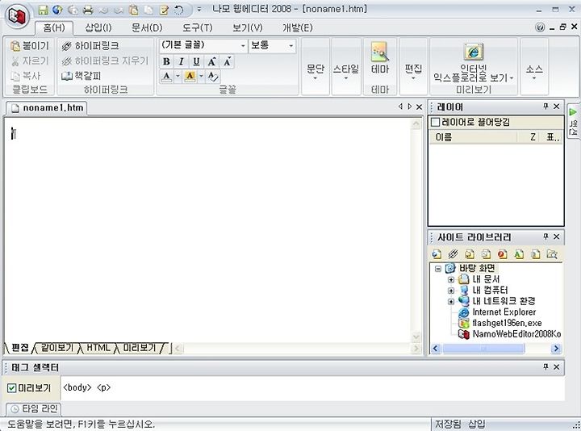Image resolution: width=581 pixels, height=431 pixels.
Task: Click the globe browser preview icon in quick toolbar
Action: [x=57, y=10]
